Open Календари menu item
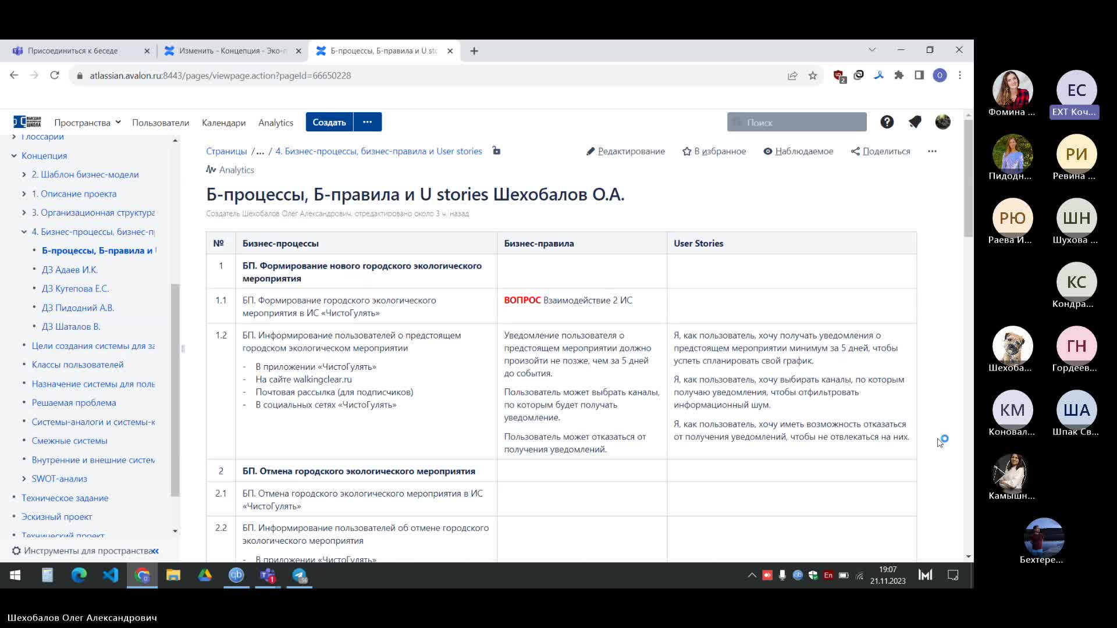The height and width of the screenshot is (628, 1117). coord(223,123)
